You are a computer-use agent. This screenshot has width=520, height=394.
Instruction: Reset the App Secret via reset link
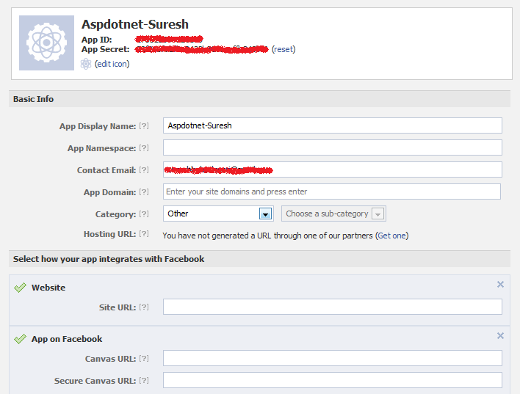[x=284, y=49]
